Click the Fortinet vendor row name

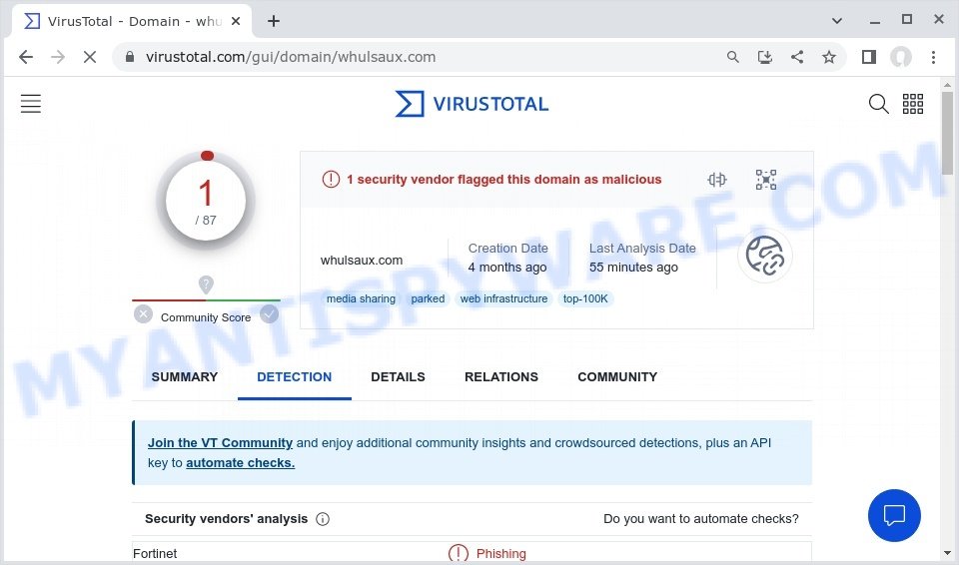155,553
